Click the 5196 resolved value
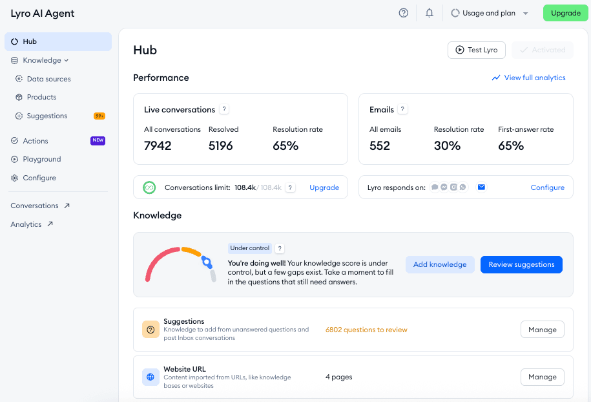This screenshot has height=402, width=591. pos(220,145)
